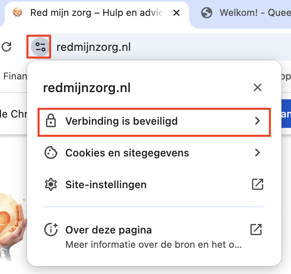This screenshot has height=274, width=291.
Task: Click the globe favicon on the Welkom tab
Action: click(206, 13)
